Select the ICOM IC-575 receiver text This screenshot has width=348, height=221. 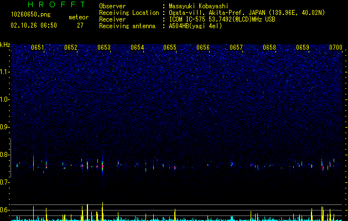pos(222,19)
